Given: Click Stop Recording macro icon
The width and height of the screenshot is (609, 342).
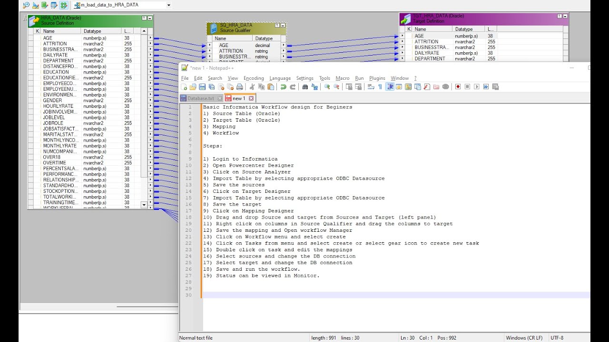Looking at the screenshot, I should coord(467,87).
